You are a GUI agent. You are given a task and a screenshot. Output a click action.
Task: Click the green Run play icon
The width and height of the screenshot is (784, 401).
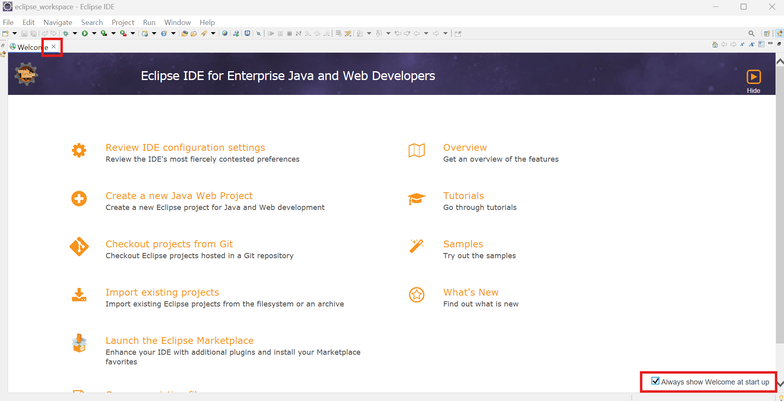[x=85, y=33]
